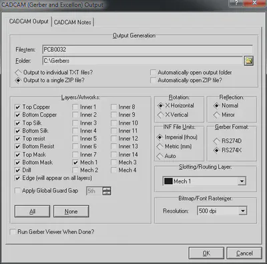This screenshot has height=264, width=267.
Task: Uncheck the Top Copper layer
Action: tap(17, 107)
